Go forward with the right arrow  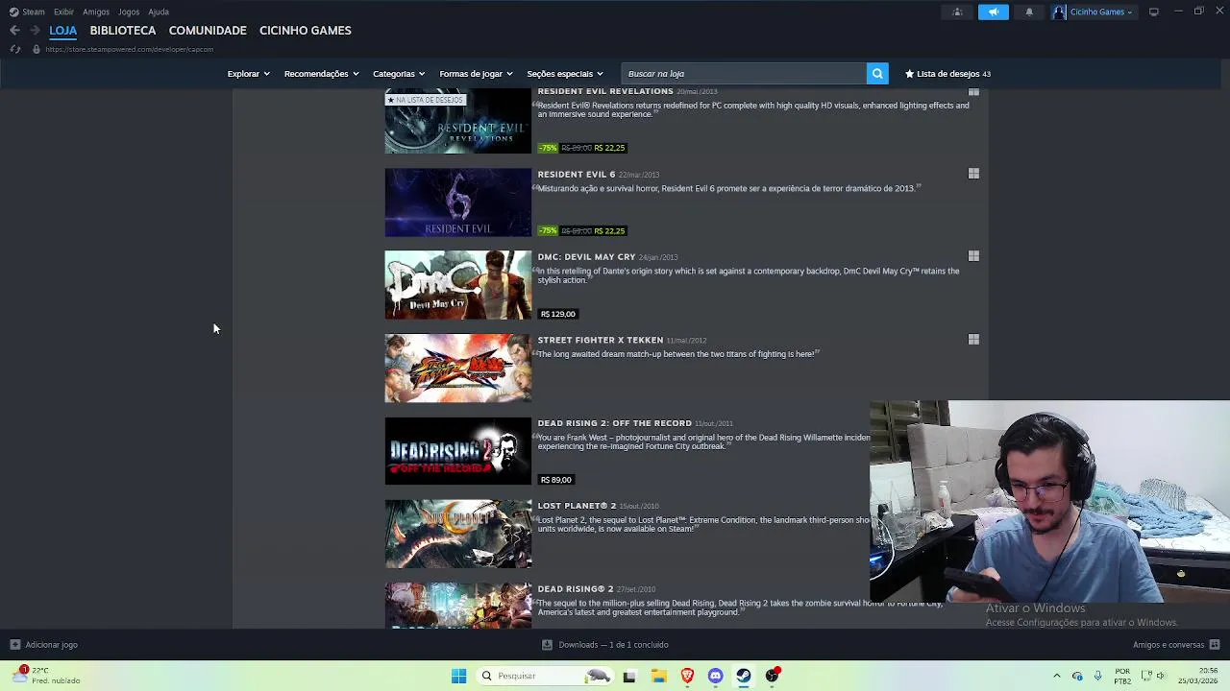tap(35, 31)
